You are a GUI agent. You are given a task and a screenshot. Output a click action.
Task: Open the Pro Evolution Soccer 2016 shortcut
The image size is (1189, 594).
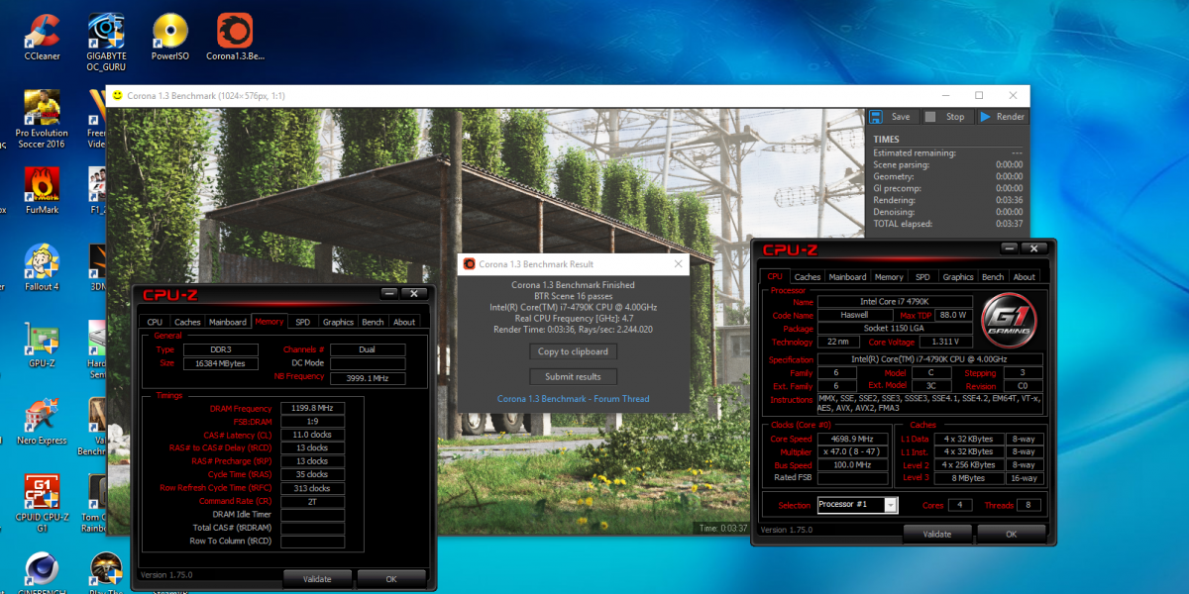42,119
